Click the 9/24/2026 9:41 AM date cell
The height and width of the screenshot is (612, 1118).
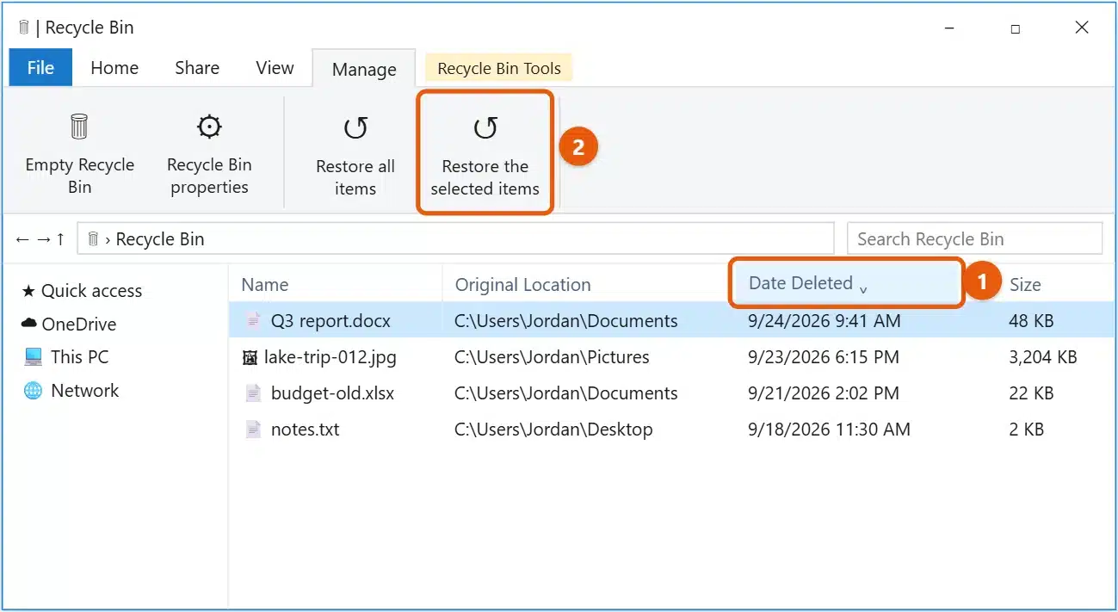(825, 321)
